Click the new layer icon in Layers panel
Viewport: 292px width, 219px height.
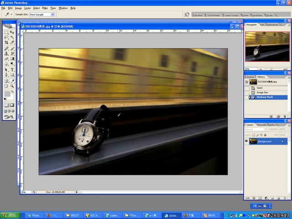[x=279, y=198]
